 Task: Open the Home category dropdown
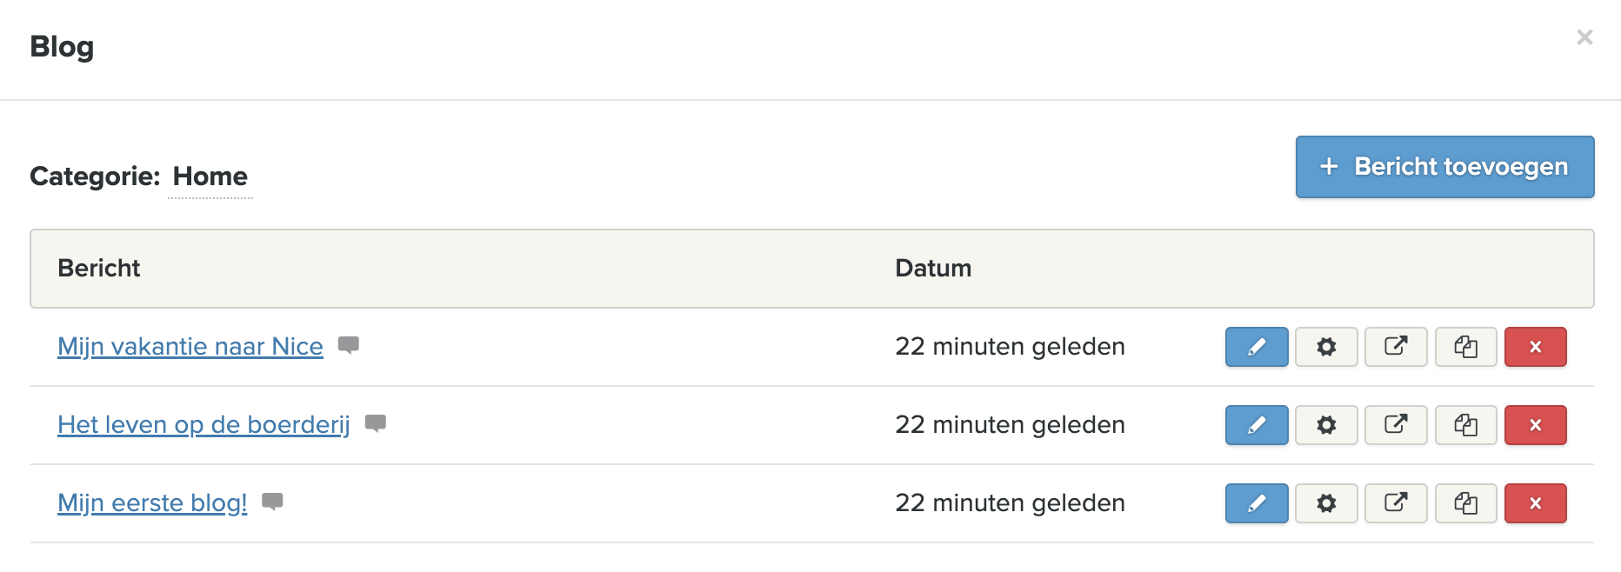tap(210, 176)
